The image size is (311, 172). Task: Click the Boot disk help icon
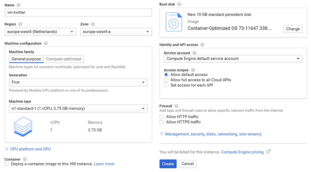click(179, 4)
